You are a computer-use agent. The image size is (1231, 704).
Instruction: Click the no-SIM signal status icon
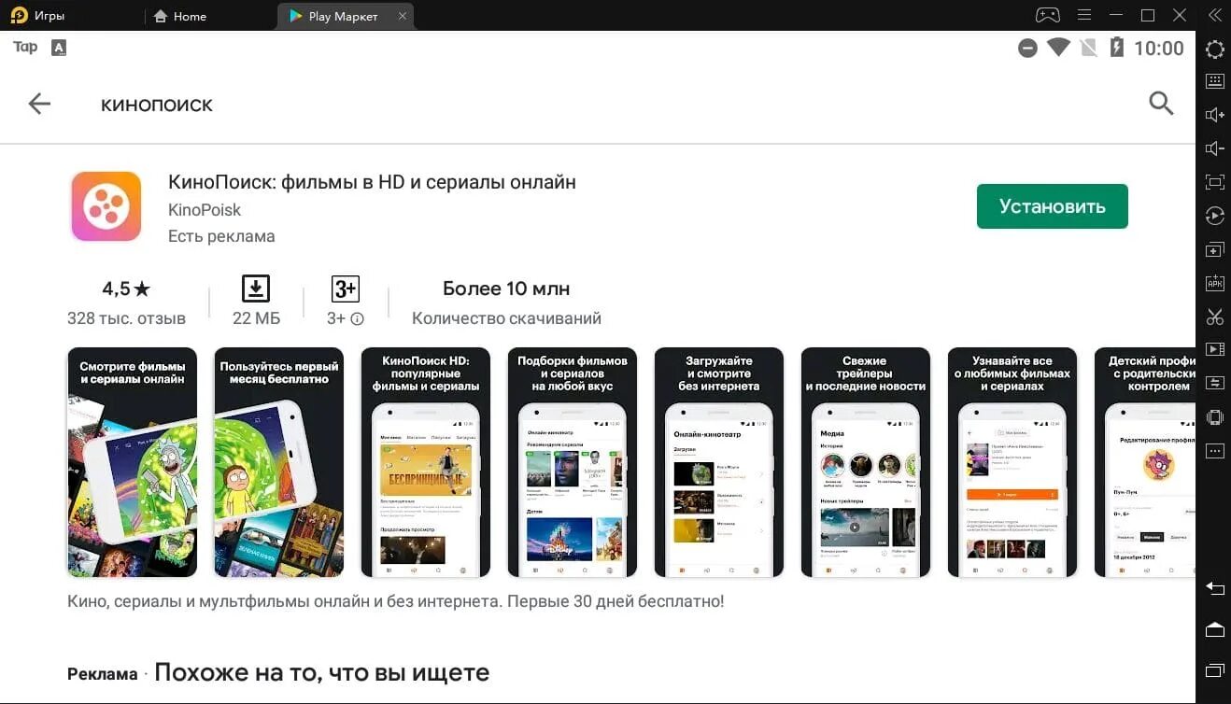tap(1088, 48)
